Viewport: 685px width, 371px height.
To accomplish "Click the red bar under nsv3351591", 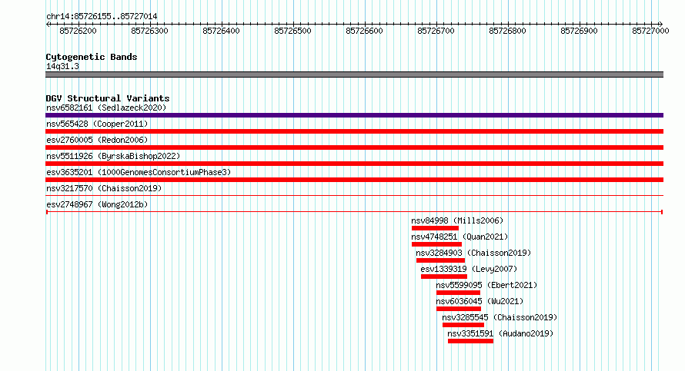I will (x=470, y=341).
